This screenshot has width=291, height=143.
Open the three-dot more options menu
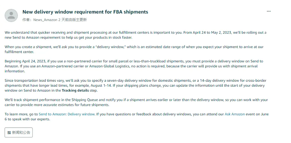click(268, 12)
